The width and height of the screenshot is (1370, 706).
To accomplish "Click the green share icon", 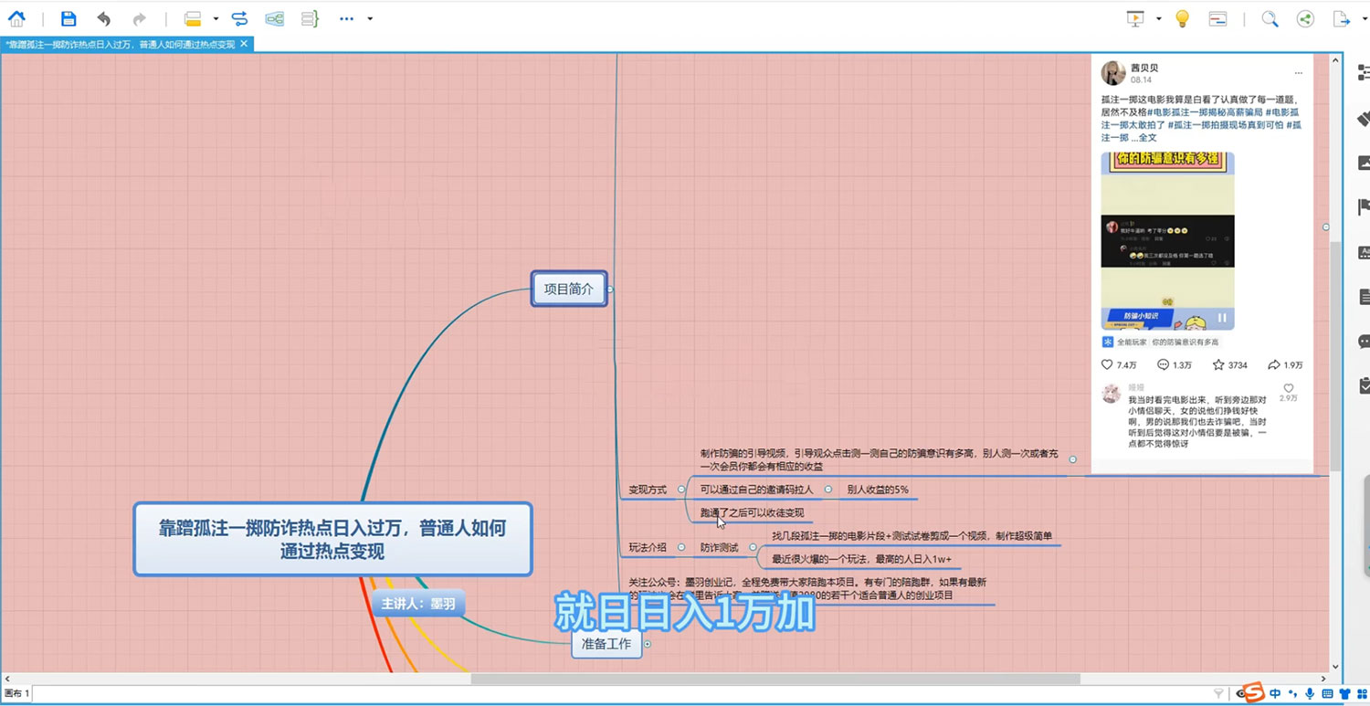I will tap(1304, 18).
